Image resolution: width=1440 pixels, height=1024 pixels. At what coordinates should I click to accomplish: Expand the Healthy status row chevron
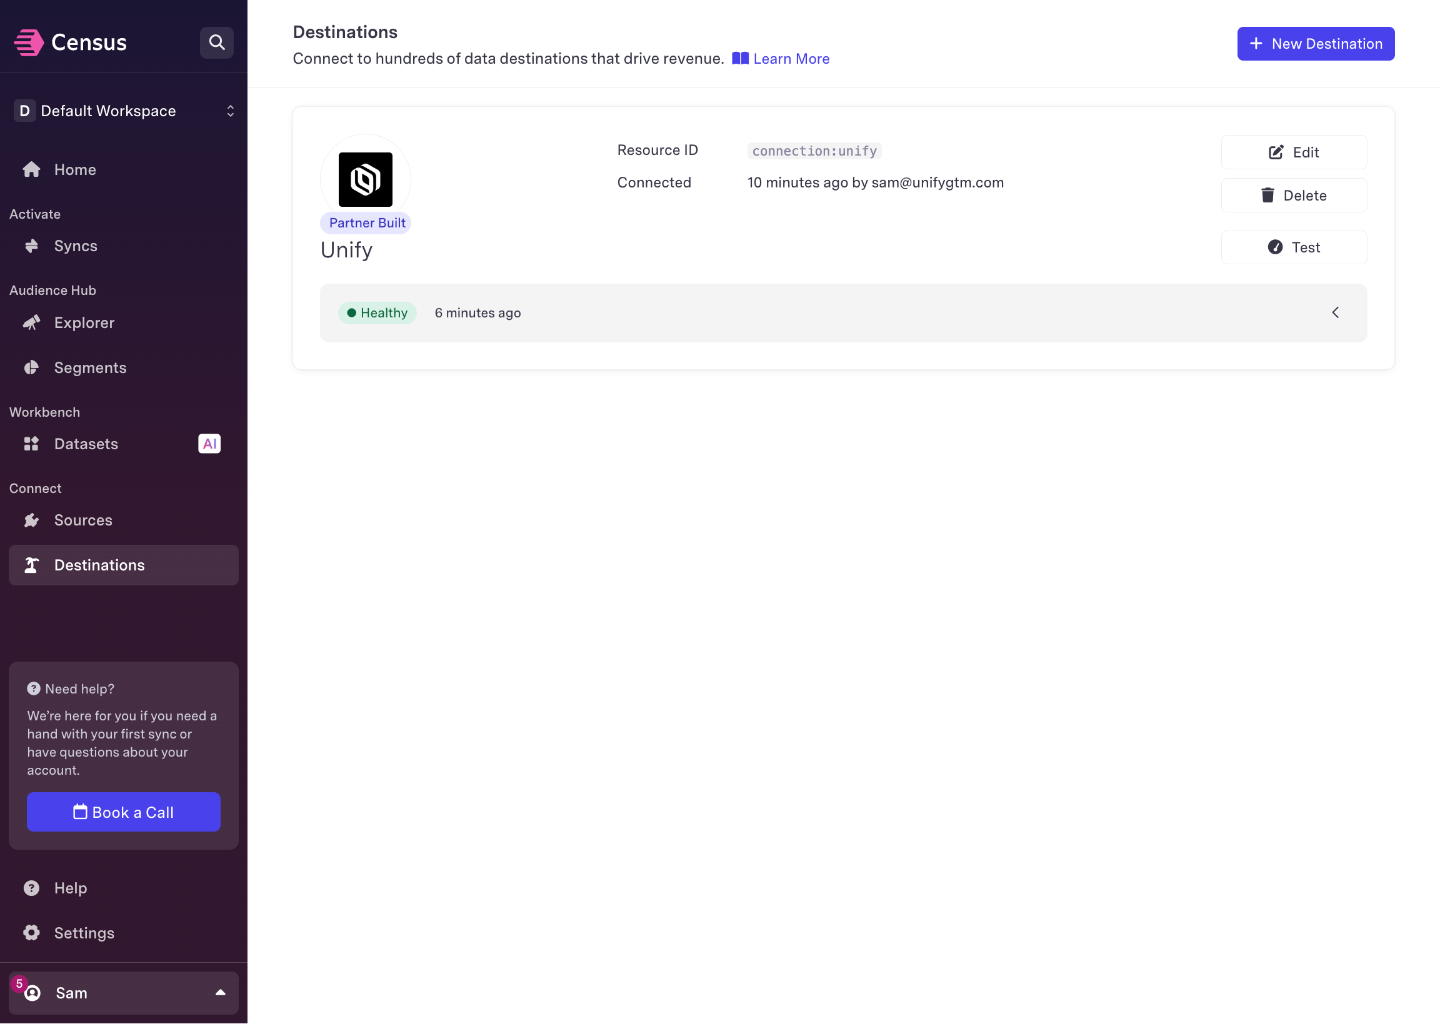(1334, 313)
